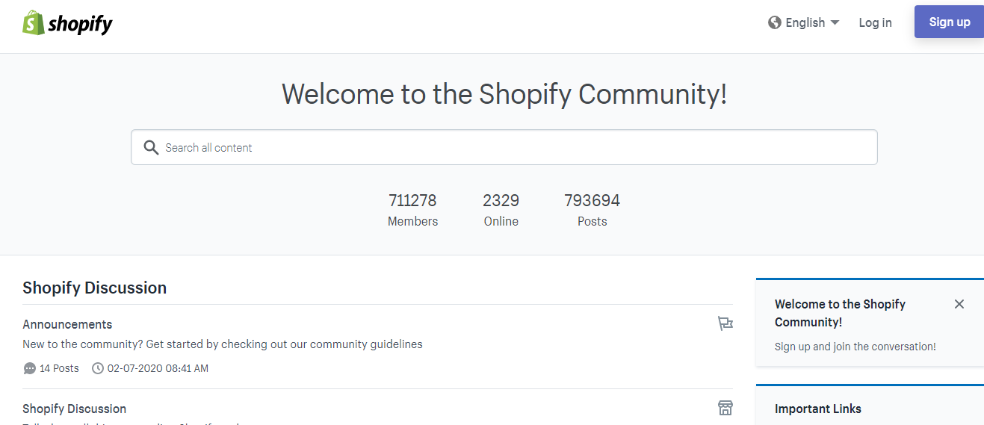This screenshot has height=425, width=984.
Task: Focus the Search all content field
Action: pos(504,147)
